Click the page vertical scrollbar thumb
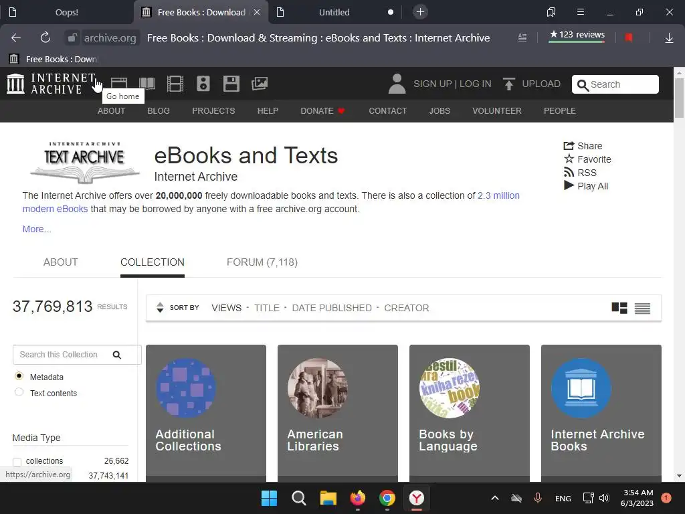Viewport: 685px width, 514px height. (x=680, y=98)
